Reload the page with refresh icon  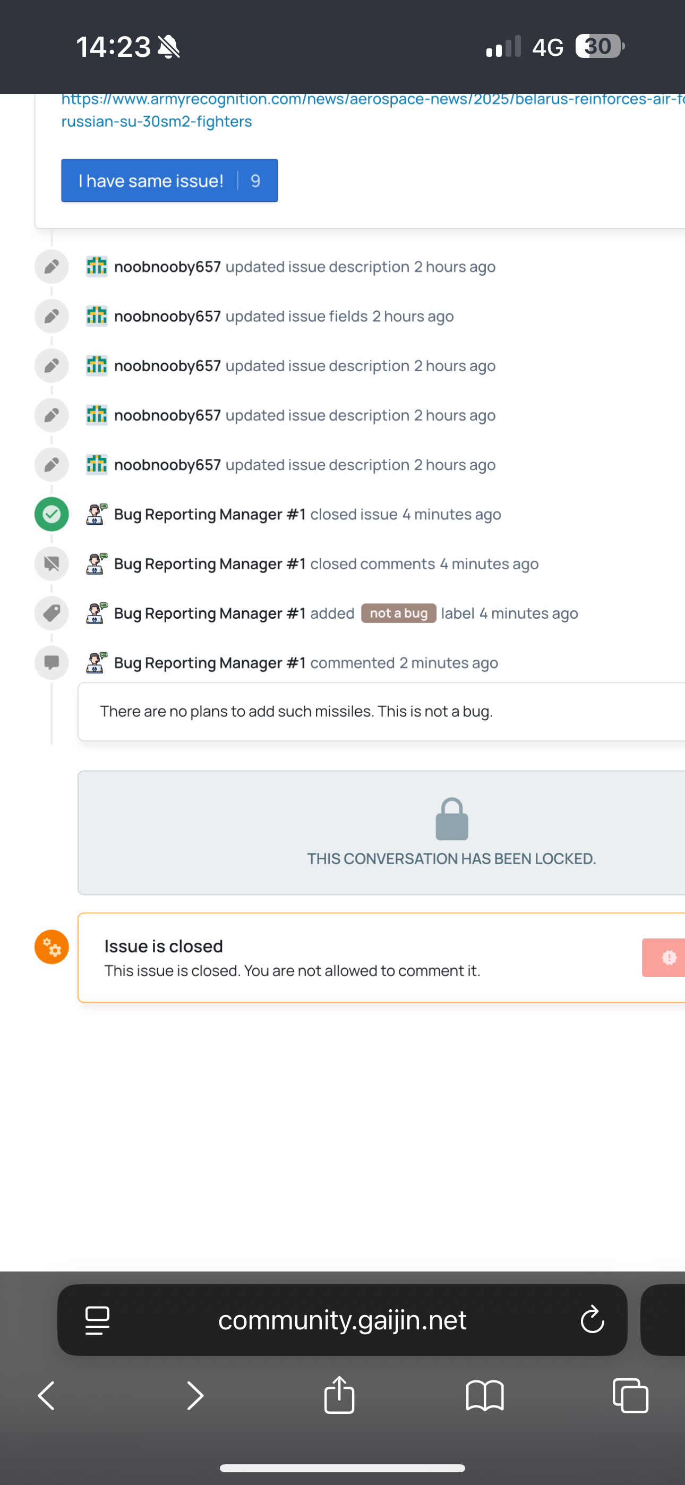(592, 1319)
